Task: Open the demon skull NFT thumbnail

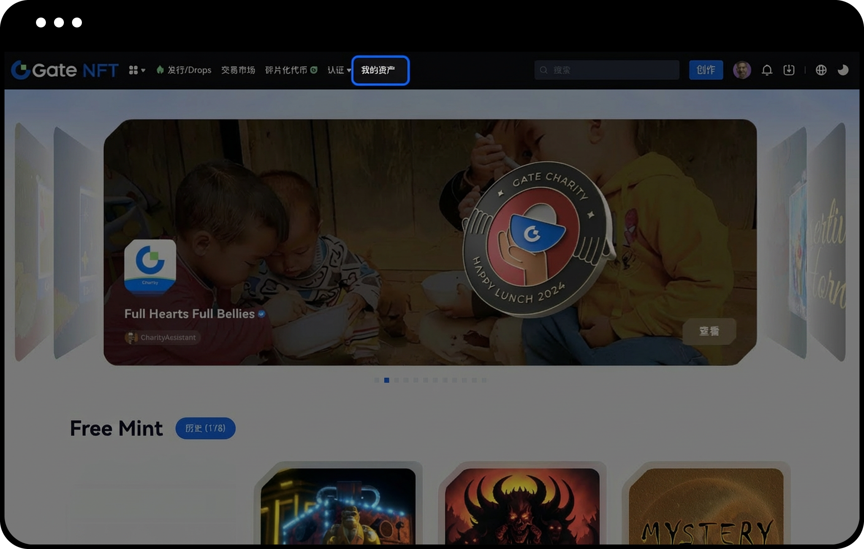Action: (x=522, y=506)
